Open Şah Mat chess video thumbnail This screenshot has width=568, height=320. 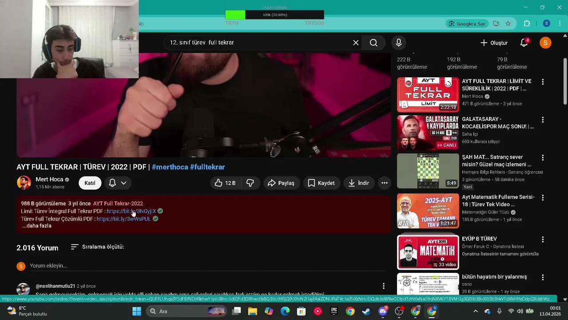[x=428, y=171]
